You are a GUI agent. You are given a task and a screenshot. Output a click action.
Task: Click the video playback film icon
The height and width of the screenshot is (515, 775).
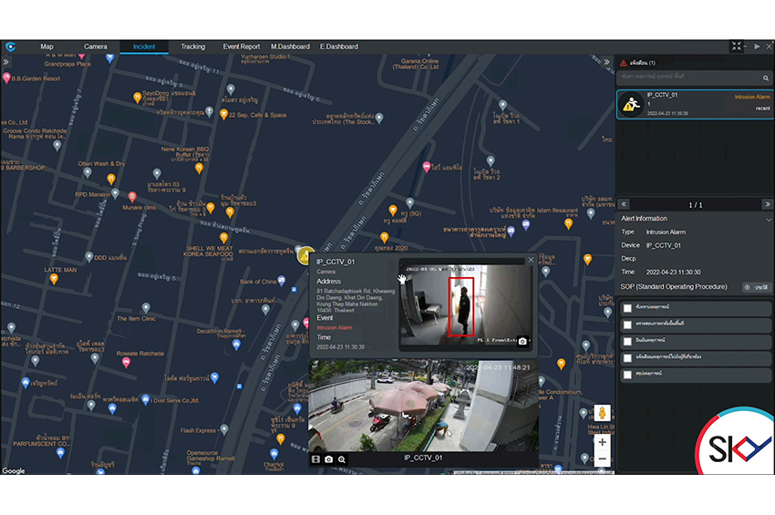click(x=315, y=459)
